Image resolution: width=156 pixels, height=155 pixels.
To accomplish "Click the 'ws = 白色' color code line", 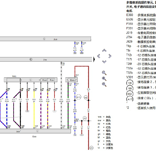I will tap(104, 117).
